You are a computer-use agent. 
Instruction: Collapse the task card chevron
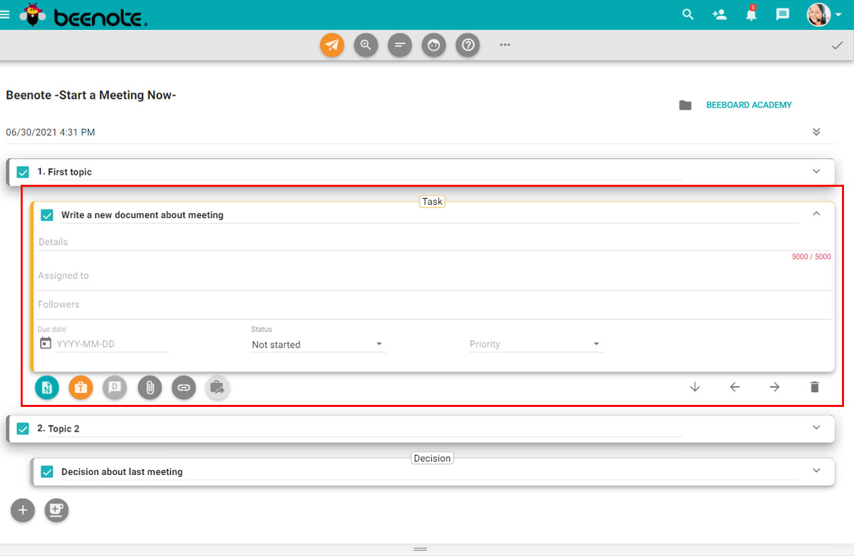(817, 214)
